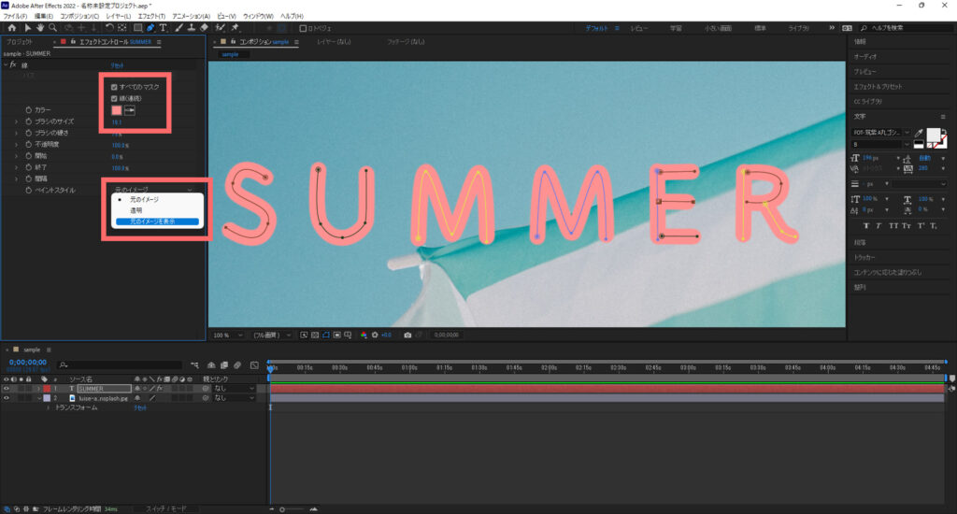
Task: Click the Home icon in the toolbar
Action: coord(12,28)
